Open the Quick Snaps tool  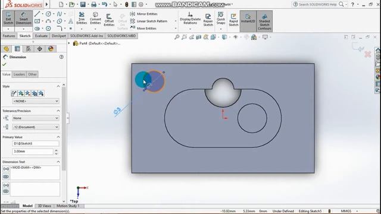221,18
